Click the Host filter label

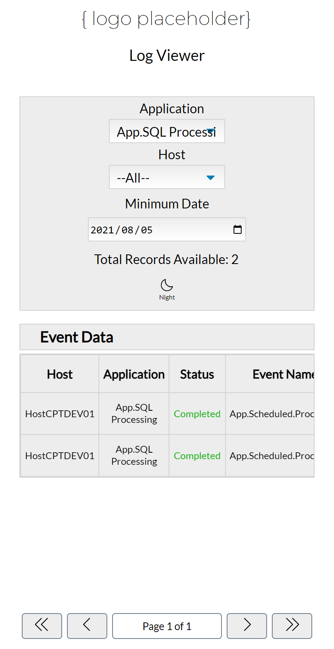tap(172, 154)
